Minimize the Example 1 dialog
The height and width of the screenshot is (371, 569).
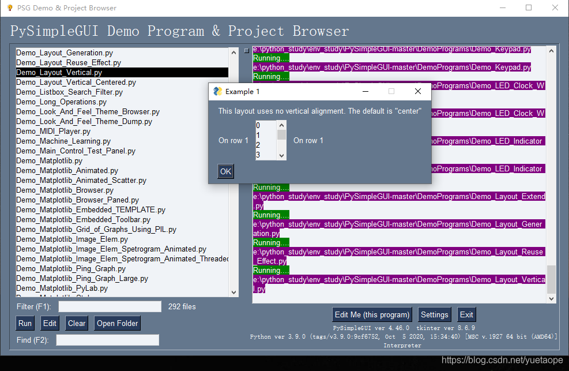click(365, 92)
